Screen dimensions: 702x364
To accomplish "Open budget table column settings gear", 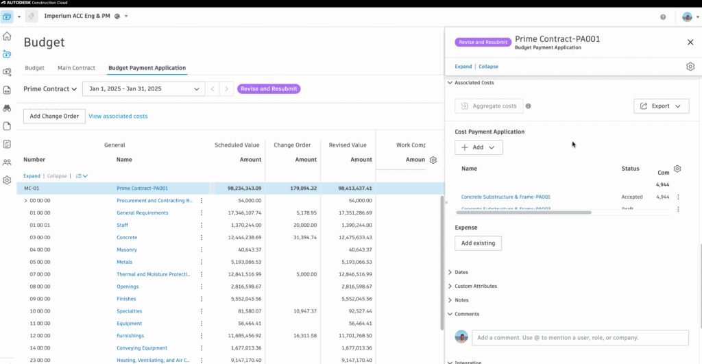I will point(433,160).
